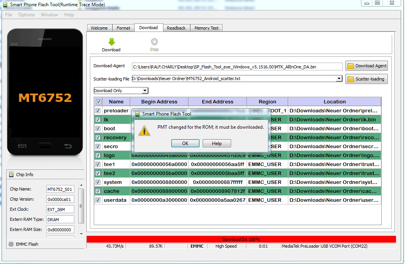Switch to the Memory Test tab
The image size is (405, 264).
206,28
